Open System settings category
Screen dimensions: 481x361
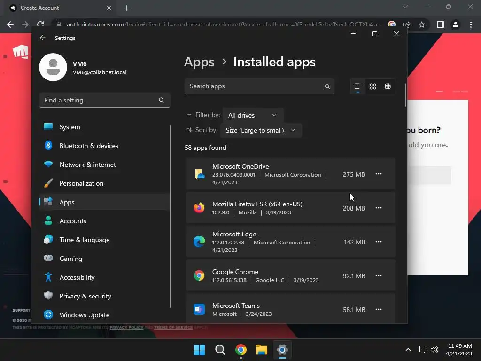pos(105,127)
